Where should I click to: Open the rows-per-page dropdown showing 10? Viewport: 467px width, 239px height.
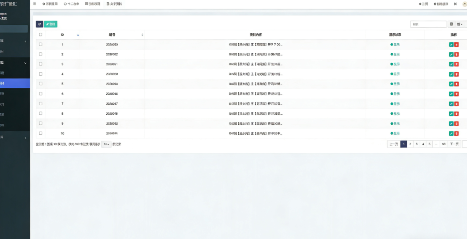[x=106, y=144]
